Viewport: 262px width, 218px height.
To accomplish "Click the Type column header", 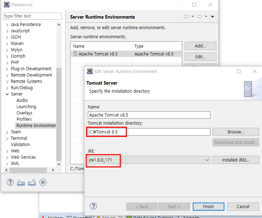I will pyautogui.click(x=157, y=46).
